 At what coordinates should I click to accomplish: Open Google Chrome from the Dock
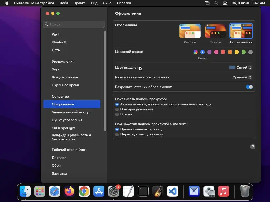pyautogui.click(x=84, y=191)
